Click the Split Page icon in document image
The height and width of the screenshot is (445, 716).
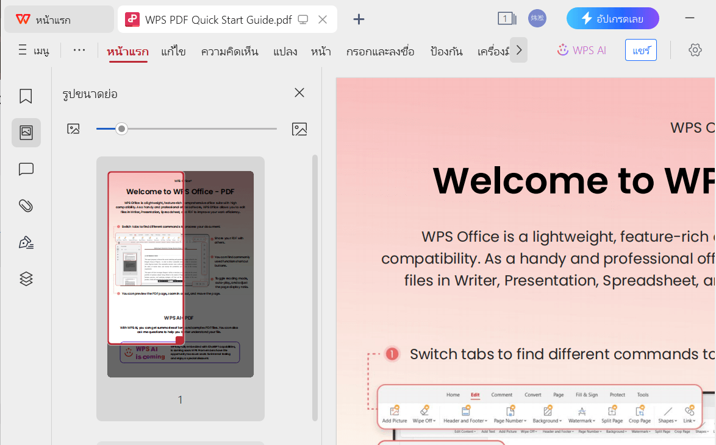tap(612, 414)
